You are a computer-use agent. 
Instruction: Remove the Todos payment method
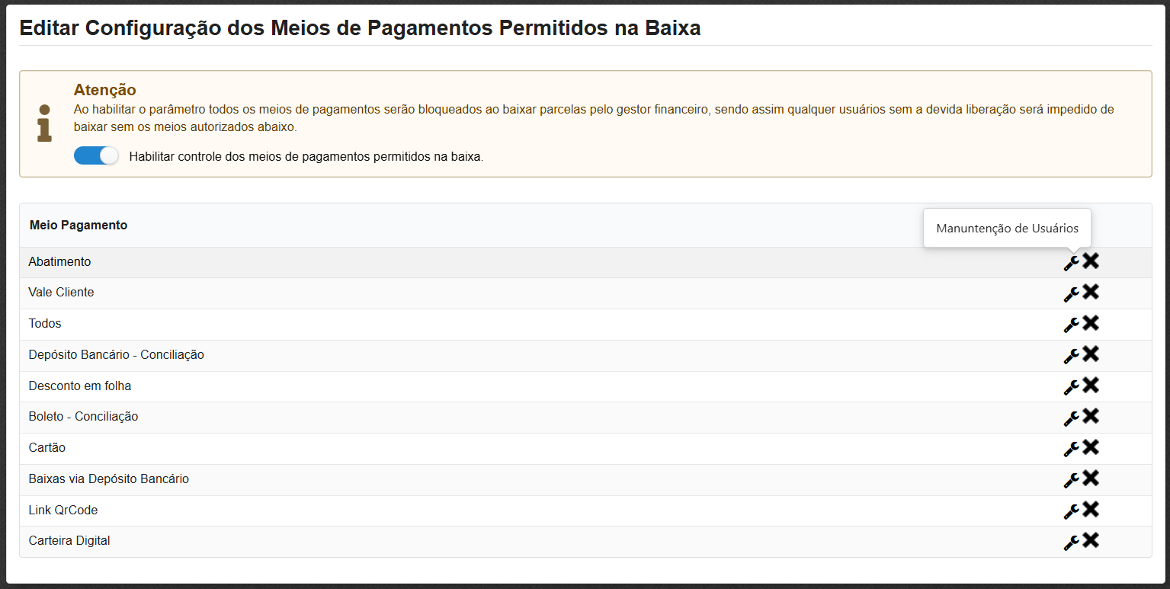[x=1091, y=323]
